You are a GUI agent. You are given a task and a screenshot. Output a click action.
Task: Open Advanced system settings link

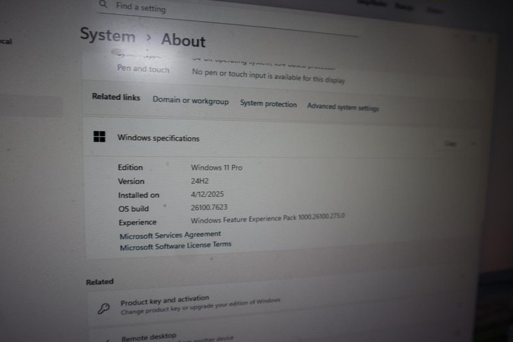tap(343, 107)
